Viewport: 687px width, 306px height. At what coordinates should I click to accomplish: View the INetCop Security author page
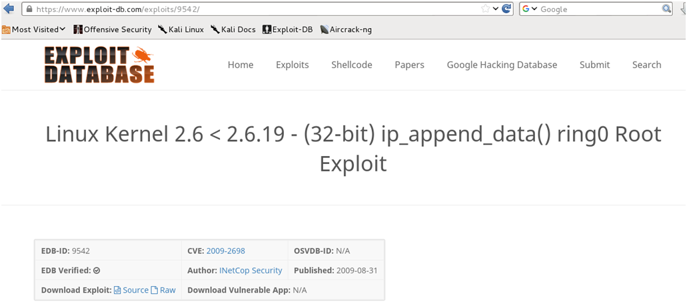[x=251, y=270]
